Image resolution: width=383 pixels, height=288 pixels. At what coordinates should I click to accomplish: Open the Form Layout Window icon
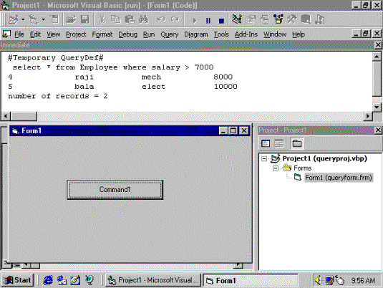pos(264,19)
